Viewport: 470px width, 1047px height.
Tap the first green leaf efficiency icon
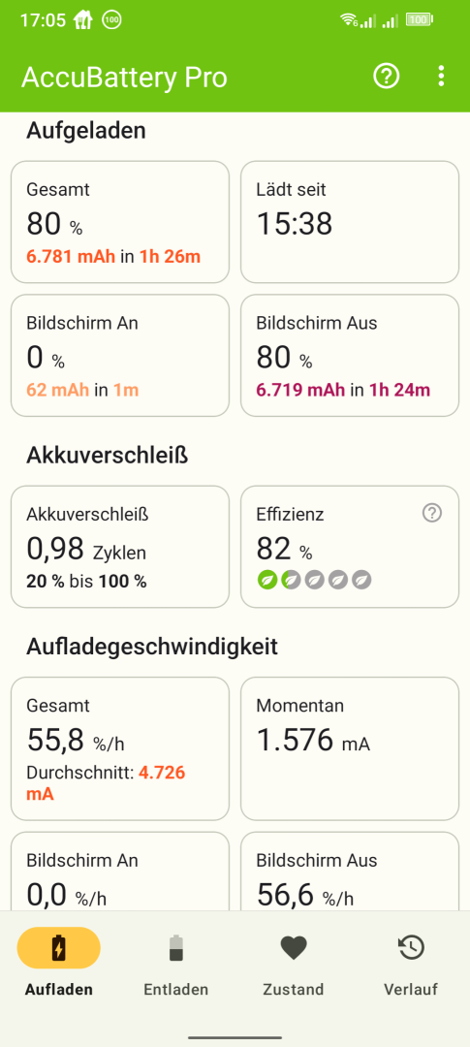click(267, 581)
